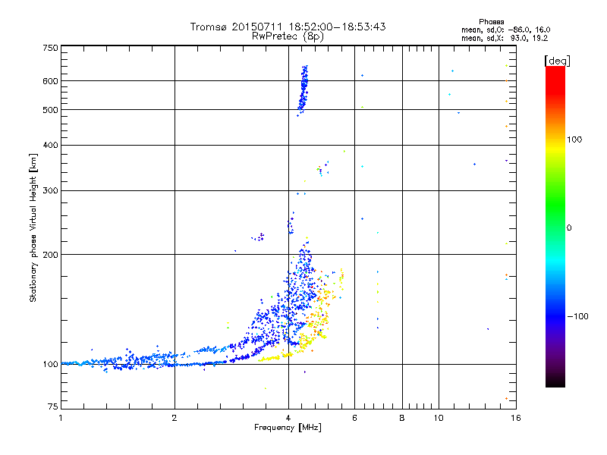This screenshot has height=455, width=607.
Task: Click the 'mean, sd,O: -86.0, 16.0' line
Action: pos(505,30)
